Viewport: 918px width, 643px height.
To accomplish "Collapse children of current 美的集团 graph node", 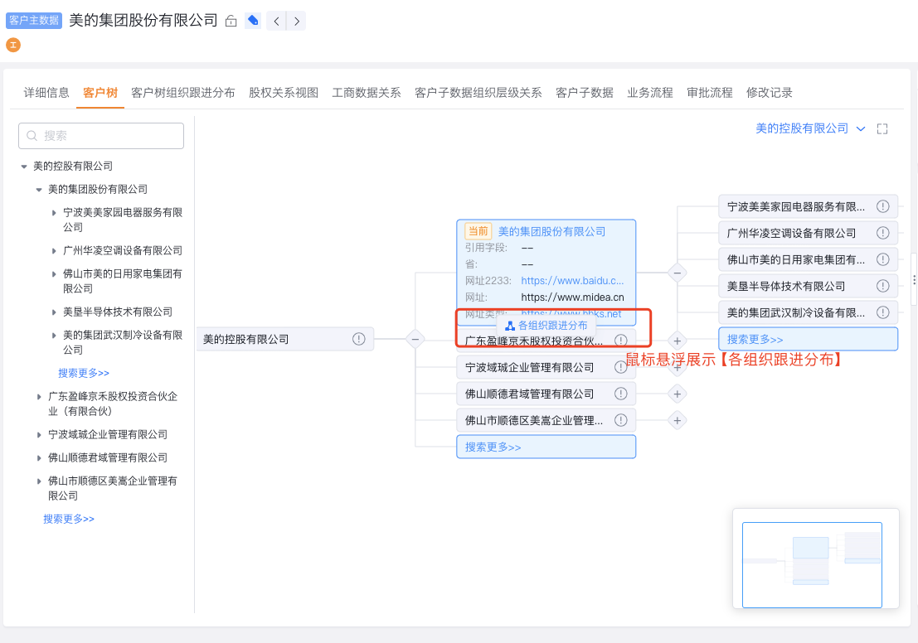I will [x=678, y=273].
